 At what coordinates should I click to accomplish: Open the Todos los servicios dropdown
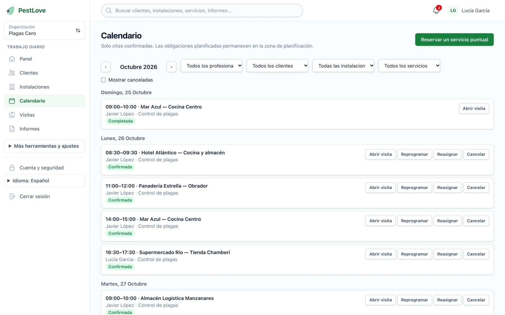click(x=409, y=66)
